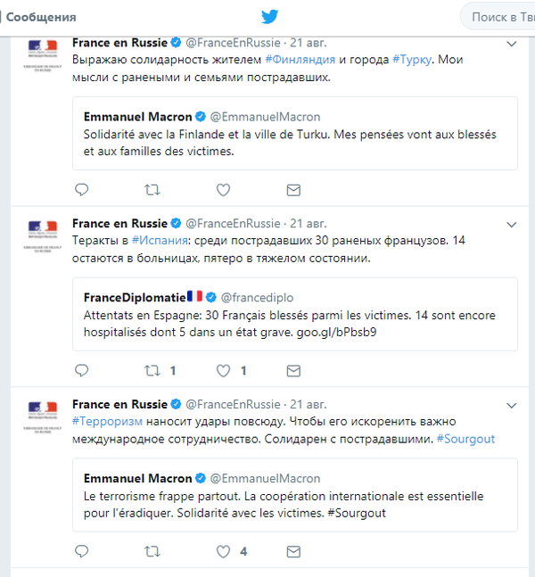This screenshot has width=535, height=577.
Task: Reply to the #Терроризм tweet
Action: point(81,552)
